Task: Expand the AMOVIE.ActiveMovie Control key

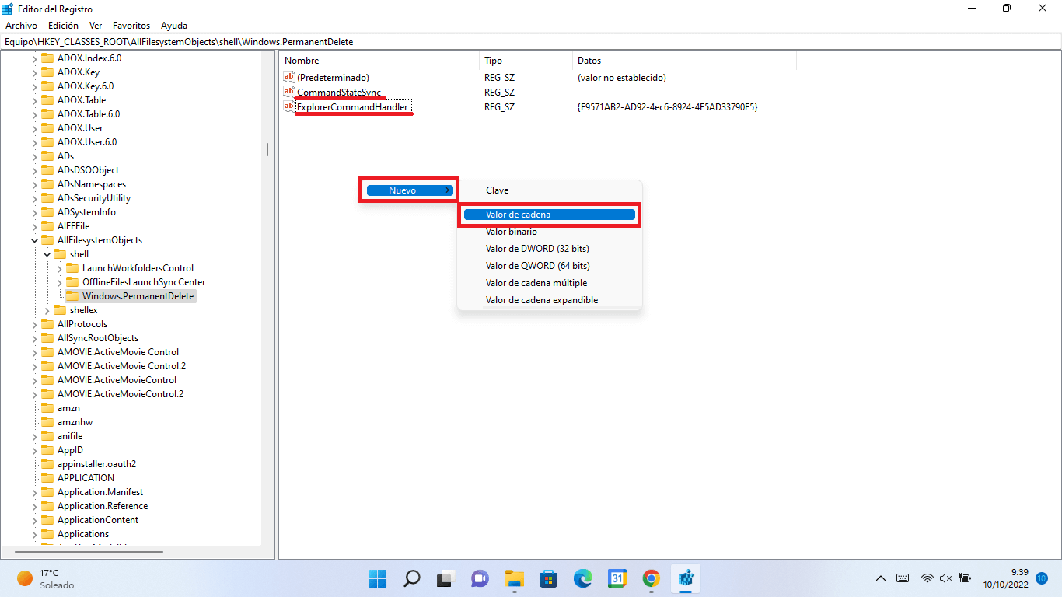Action: pos(34,352)
